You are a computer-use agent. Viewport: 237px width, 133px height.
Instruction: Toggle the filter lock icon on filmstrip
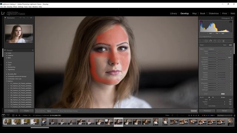234,116
